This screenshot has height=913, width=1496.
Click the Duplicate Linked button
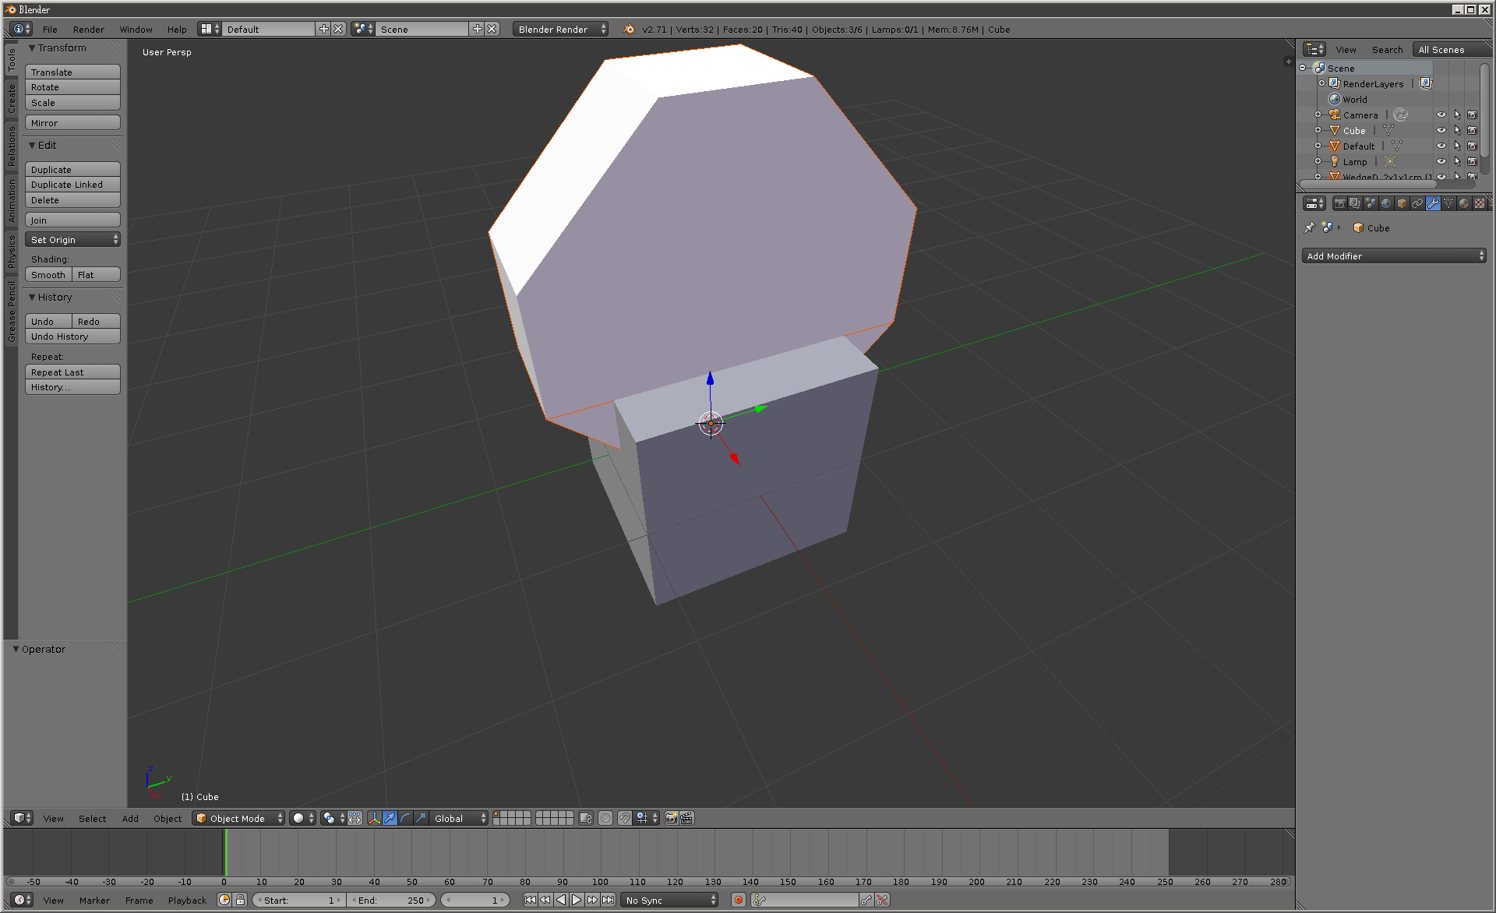click(x=72, y=185)
